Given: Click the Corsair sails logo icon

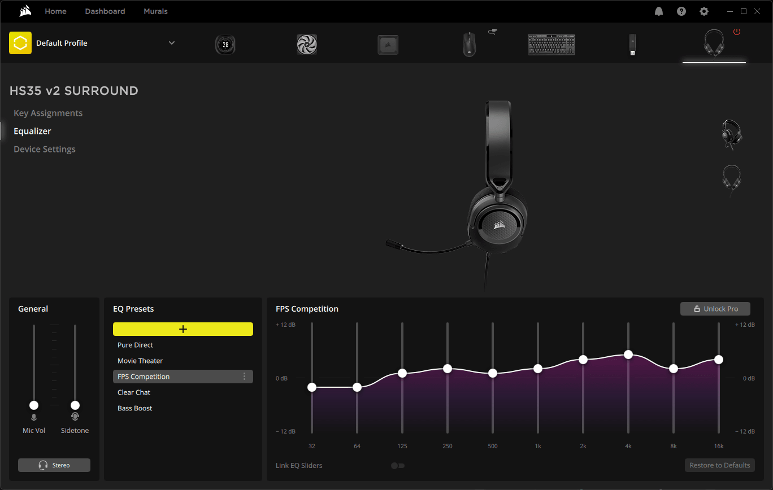Looking at the screenshot, I should coord(25,11).
